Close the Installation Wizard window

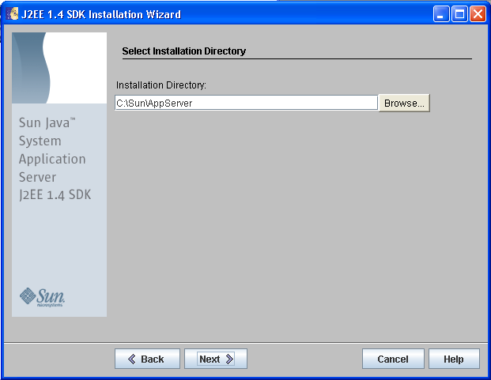pos(478,14)
